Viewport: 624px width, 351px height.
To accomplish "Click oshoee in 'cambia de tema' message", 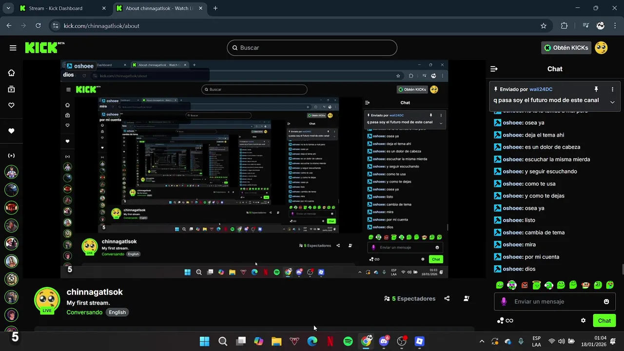I will (513, 233).
